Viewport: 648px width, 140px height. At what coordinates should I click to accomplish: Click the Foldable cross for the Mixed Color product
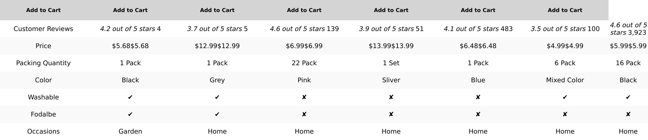[x=565, y=114]
